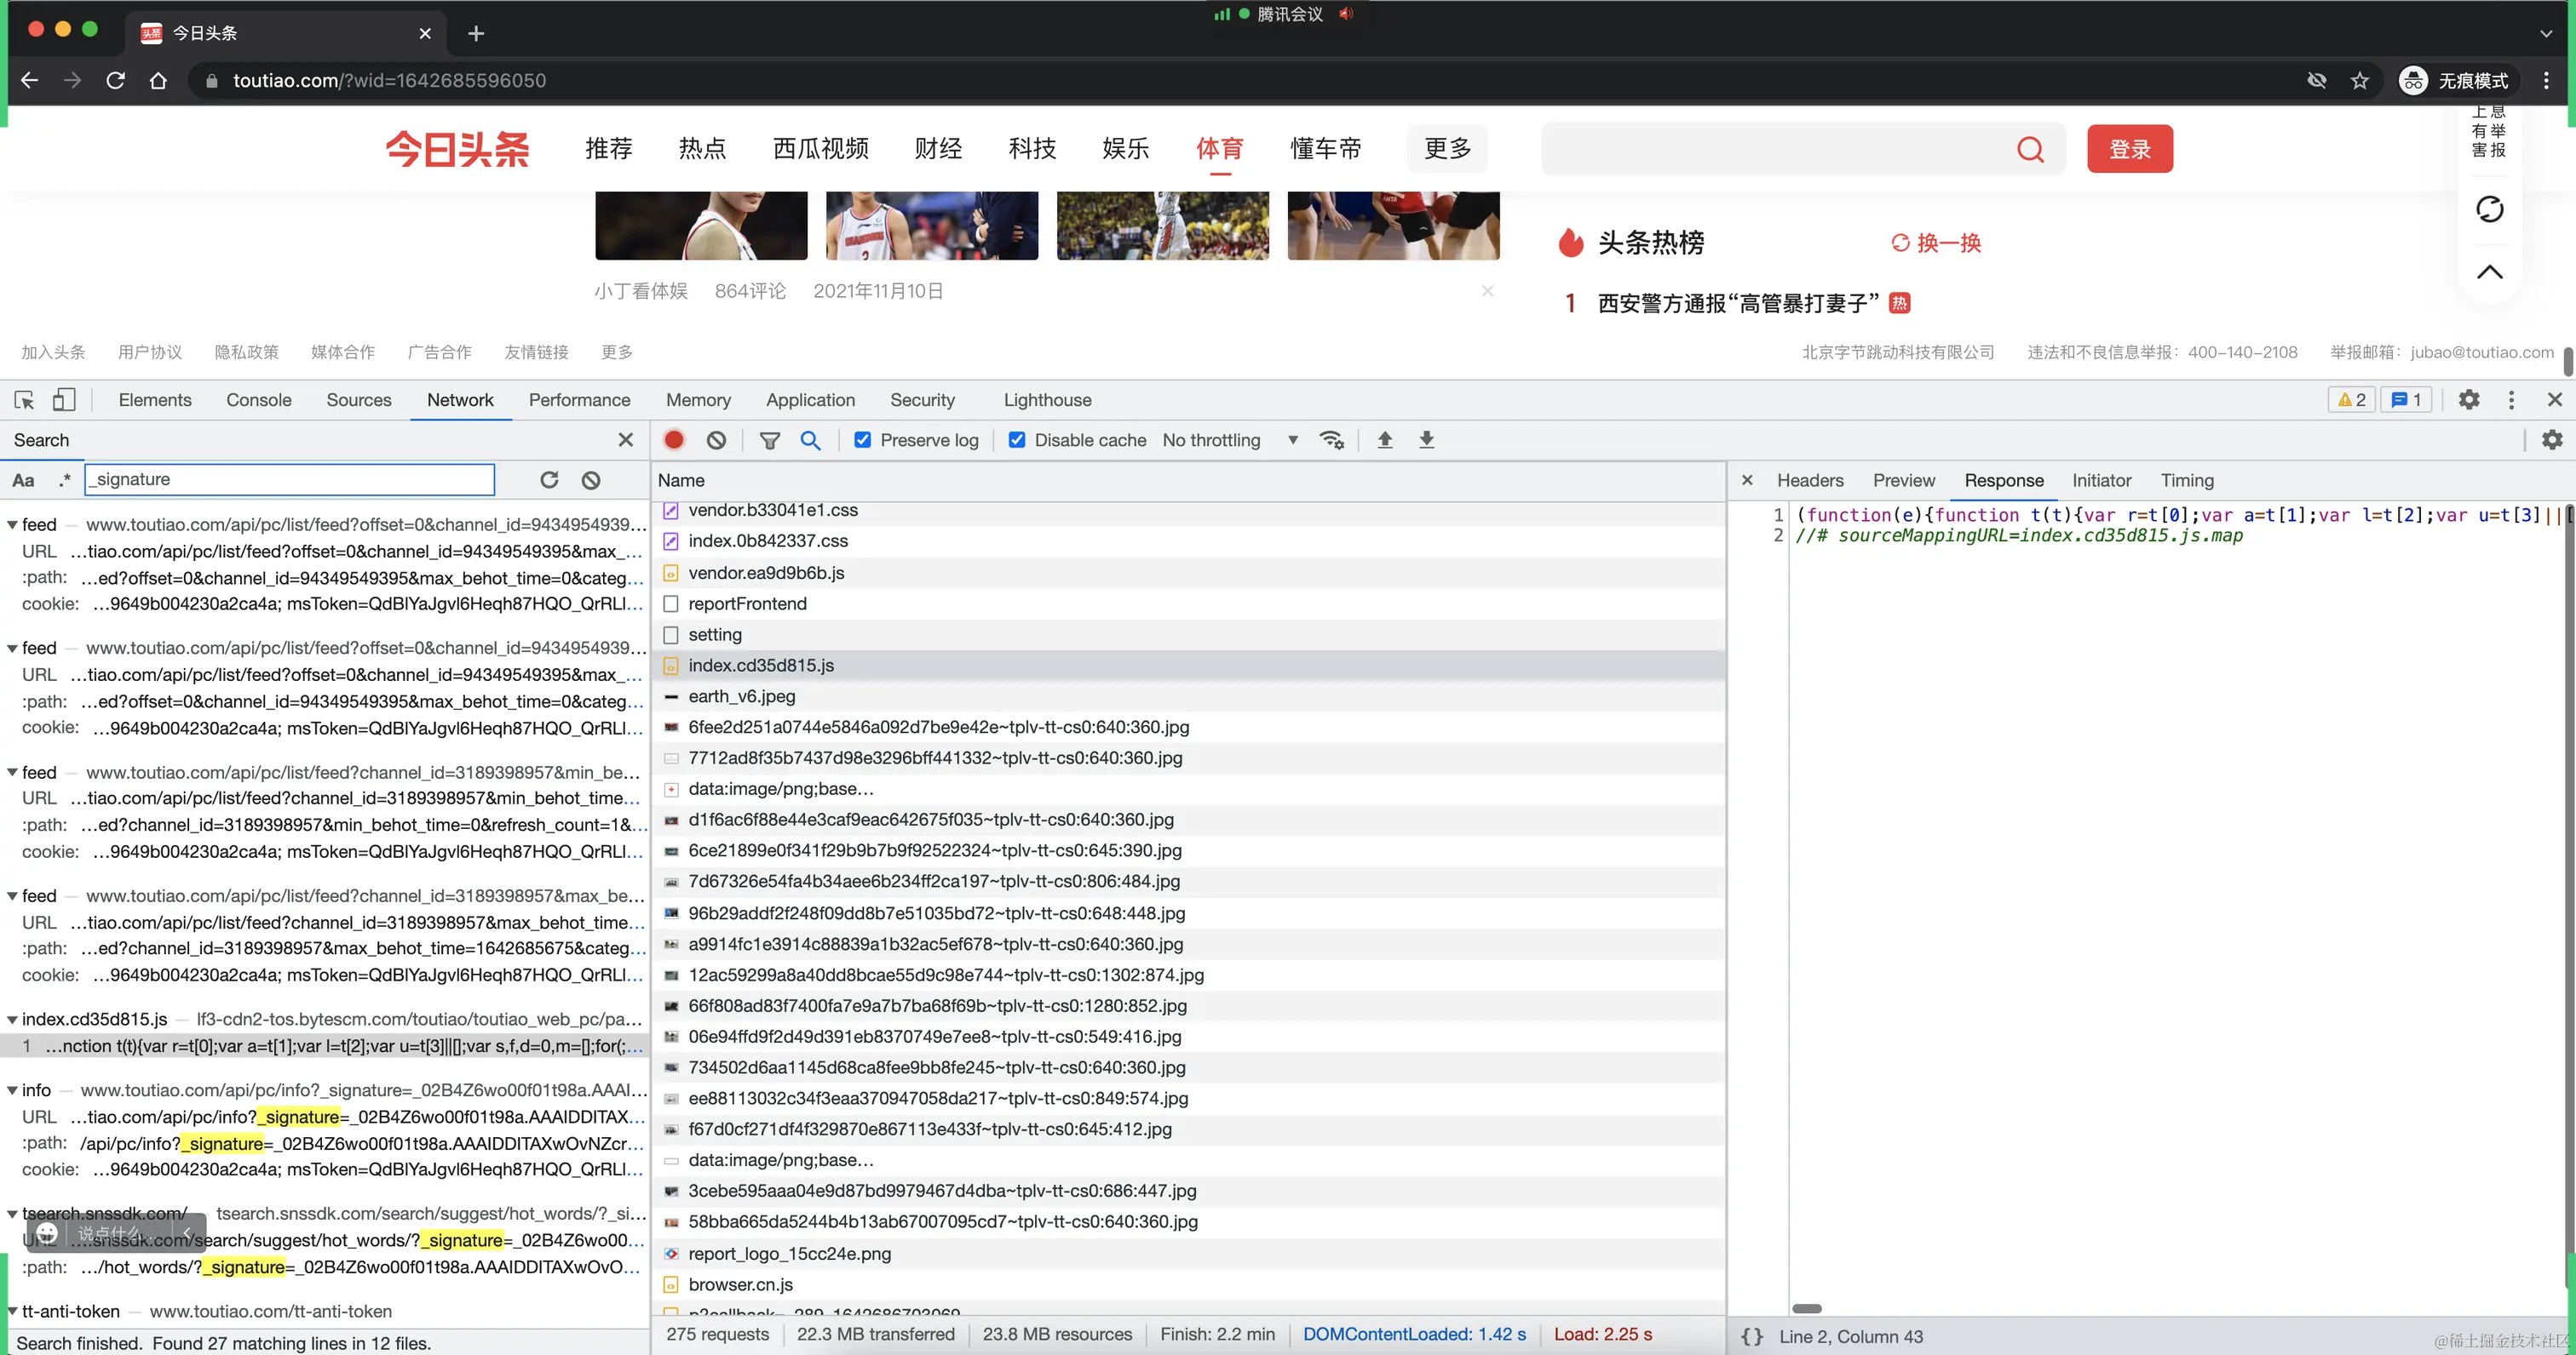Toggle the device emulation toolbar
The width and height of the screenshot is (2576, 1355).
(64, 400)
